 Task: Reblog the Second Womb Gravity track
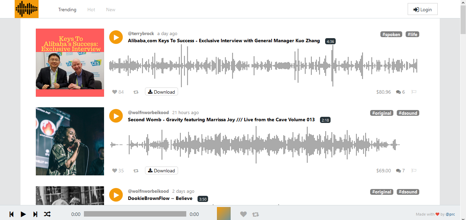136,171
